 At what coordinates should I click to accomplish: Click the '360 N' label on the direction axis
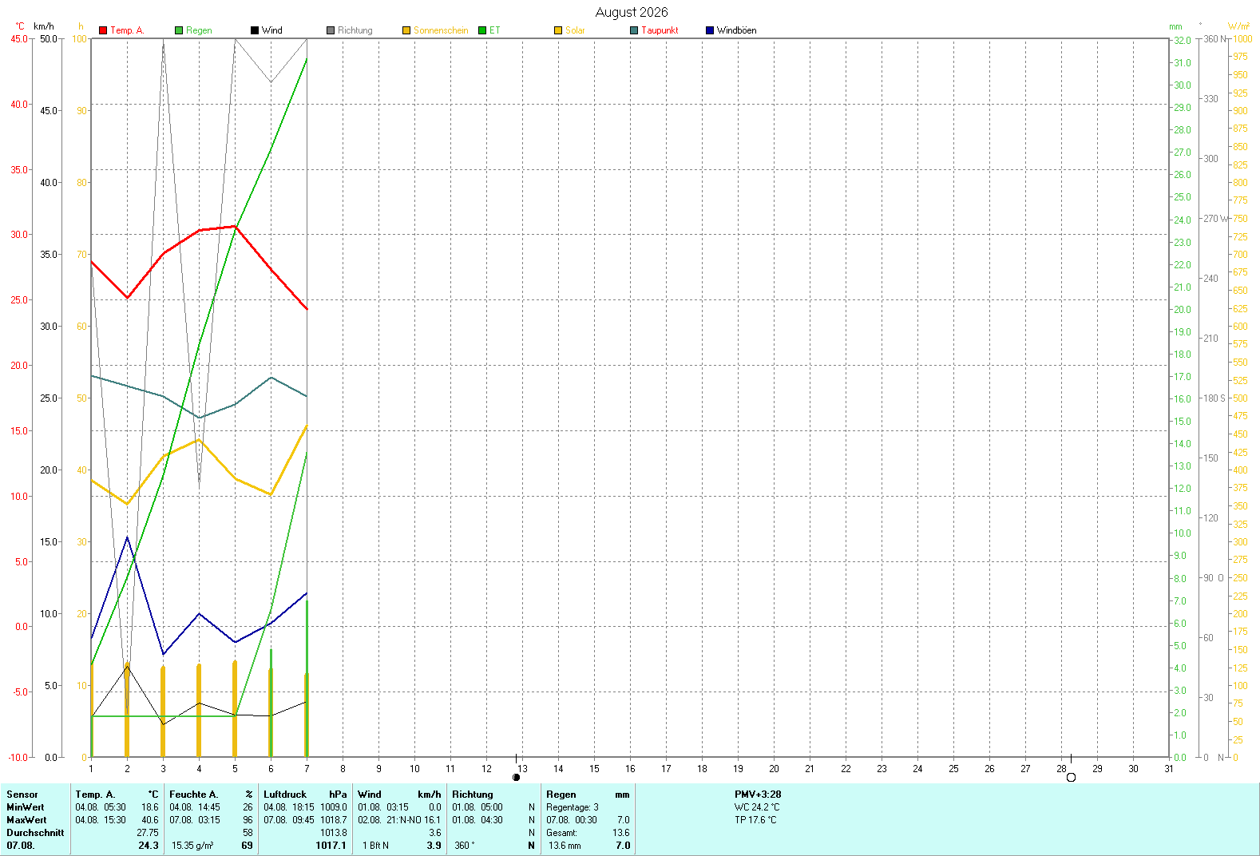tap(1214, 39)
